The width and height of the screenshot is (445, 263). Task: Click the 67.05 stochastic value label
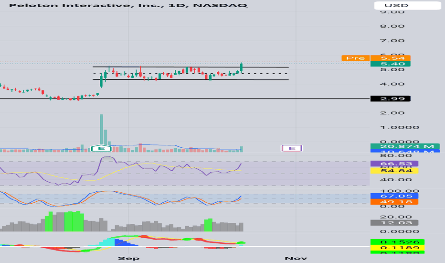pos(394,196)
